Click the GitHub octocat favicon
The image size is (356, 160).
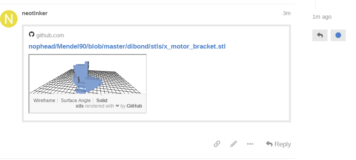pos(32,34)
